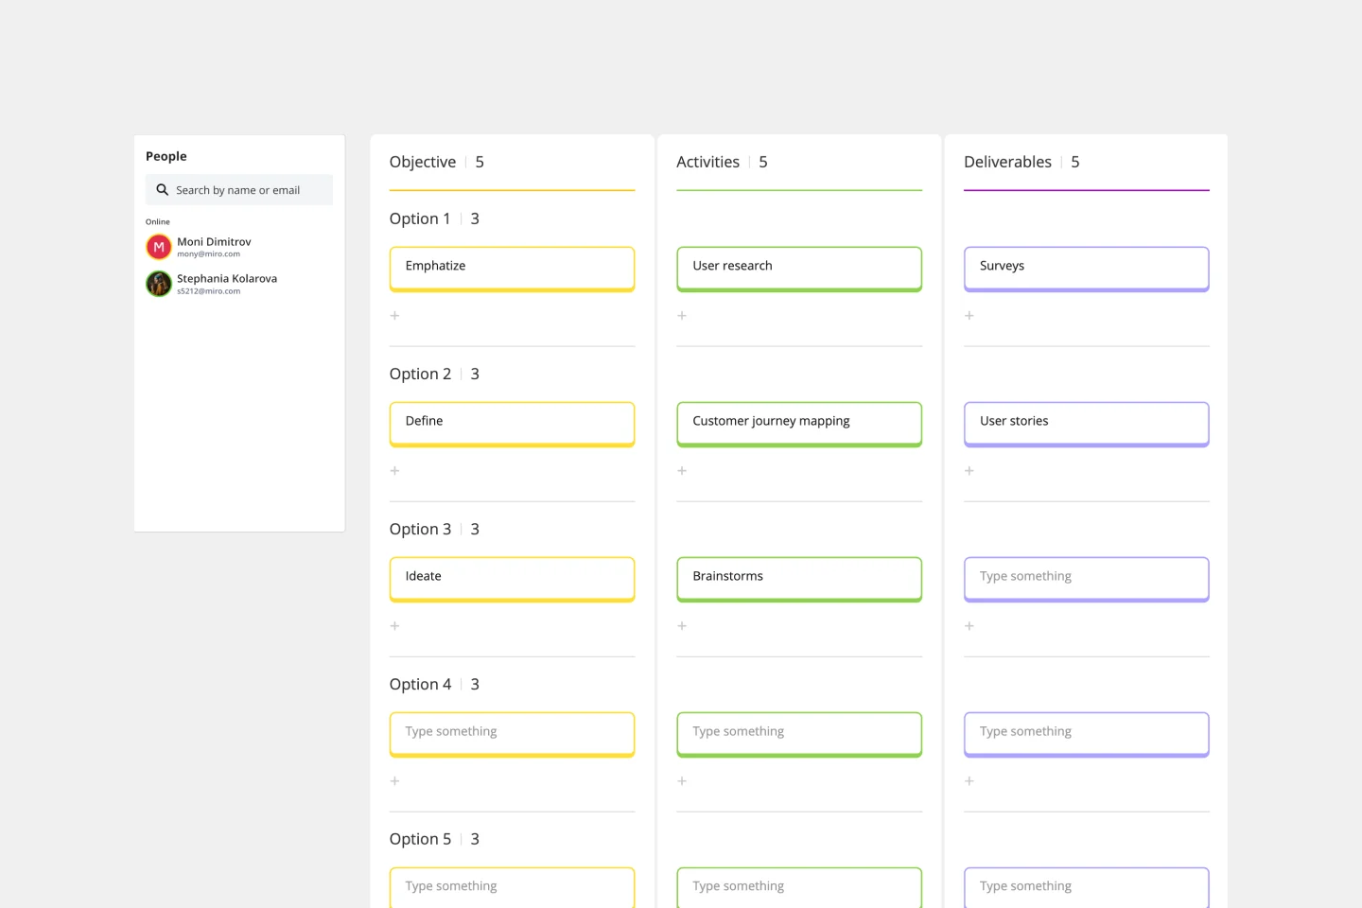Click the plus below the User stories card

(969, 471)
